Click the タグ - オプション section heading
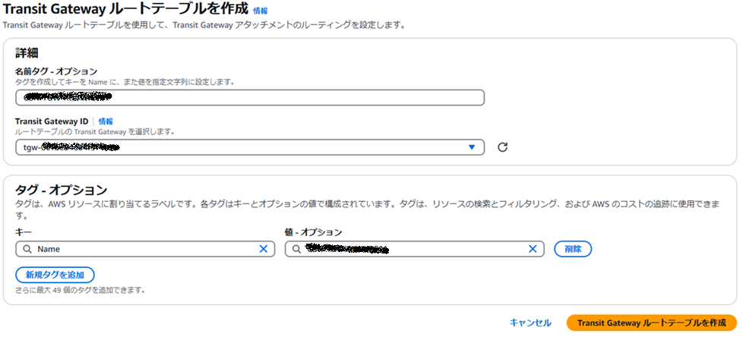 pos(61,189)
